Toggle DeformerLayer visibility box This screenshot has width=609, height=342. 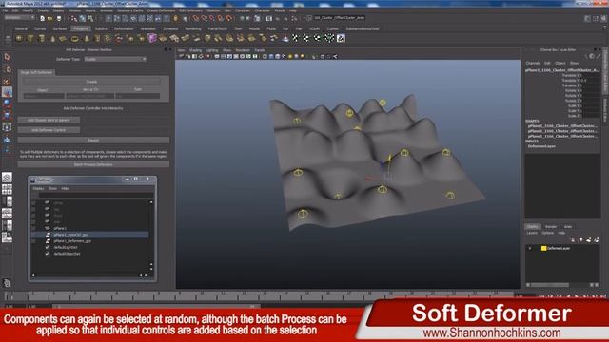pyautogui.click(x=530, y=248)
